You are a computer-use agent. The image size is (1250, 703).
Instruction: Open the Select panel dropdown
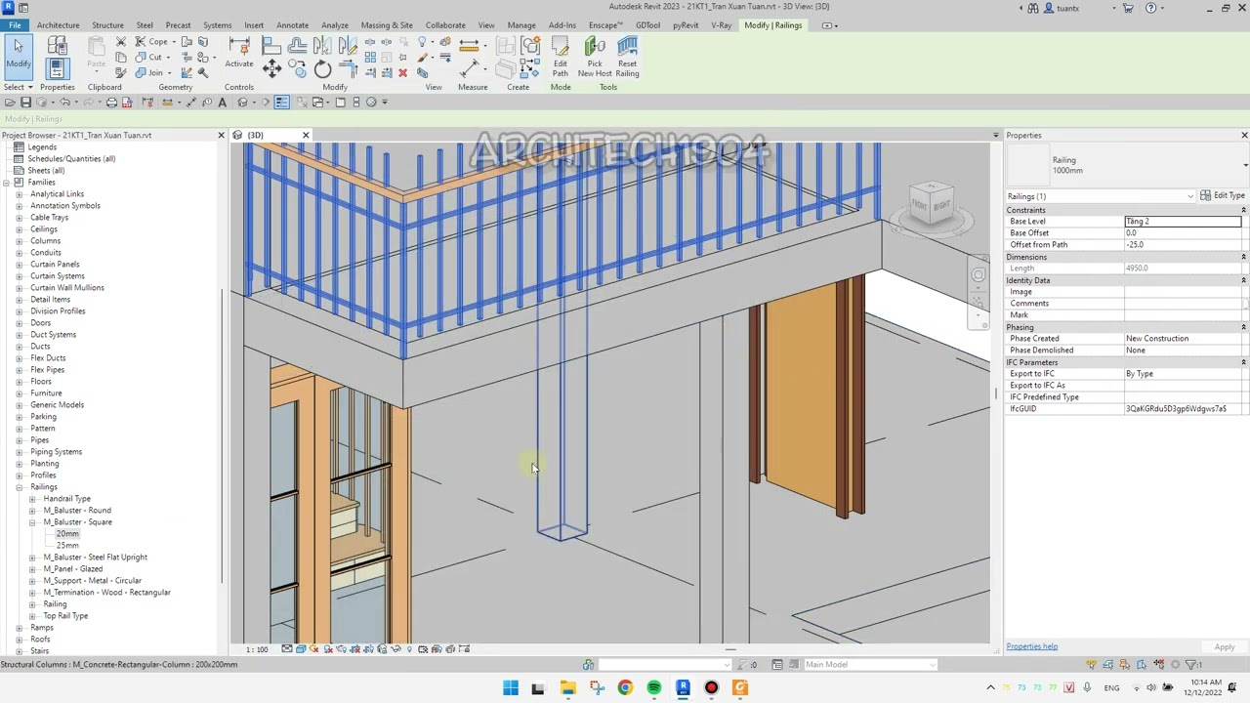point(18,87)
